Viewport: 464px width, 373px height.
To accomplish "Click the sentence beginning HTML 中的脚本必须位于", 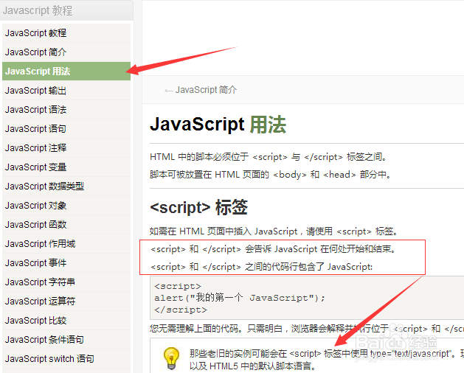I will [269, 157].
